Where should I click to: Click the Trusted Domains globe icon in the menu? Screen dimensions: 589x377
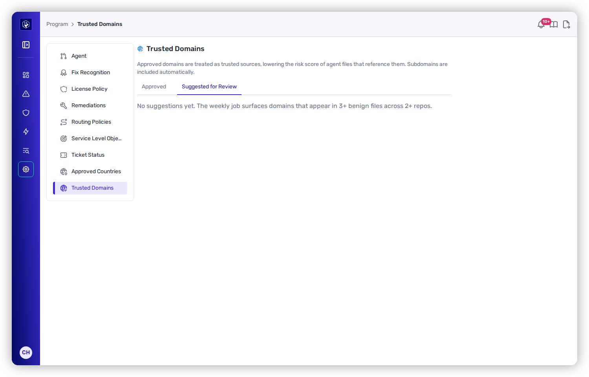click(64, 188)
